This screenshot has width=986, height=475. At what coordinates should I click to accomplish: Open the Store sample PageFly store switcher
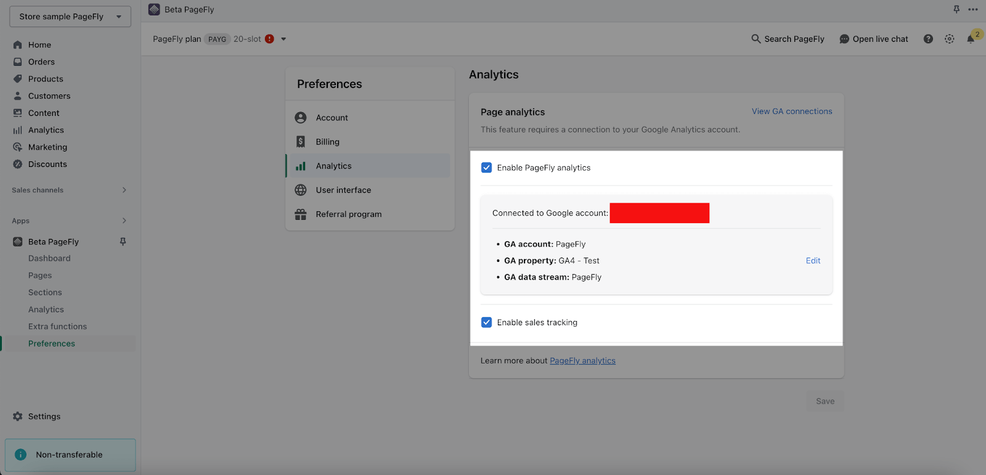[x=70, y=17]
